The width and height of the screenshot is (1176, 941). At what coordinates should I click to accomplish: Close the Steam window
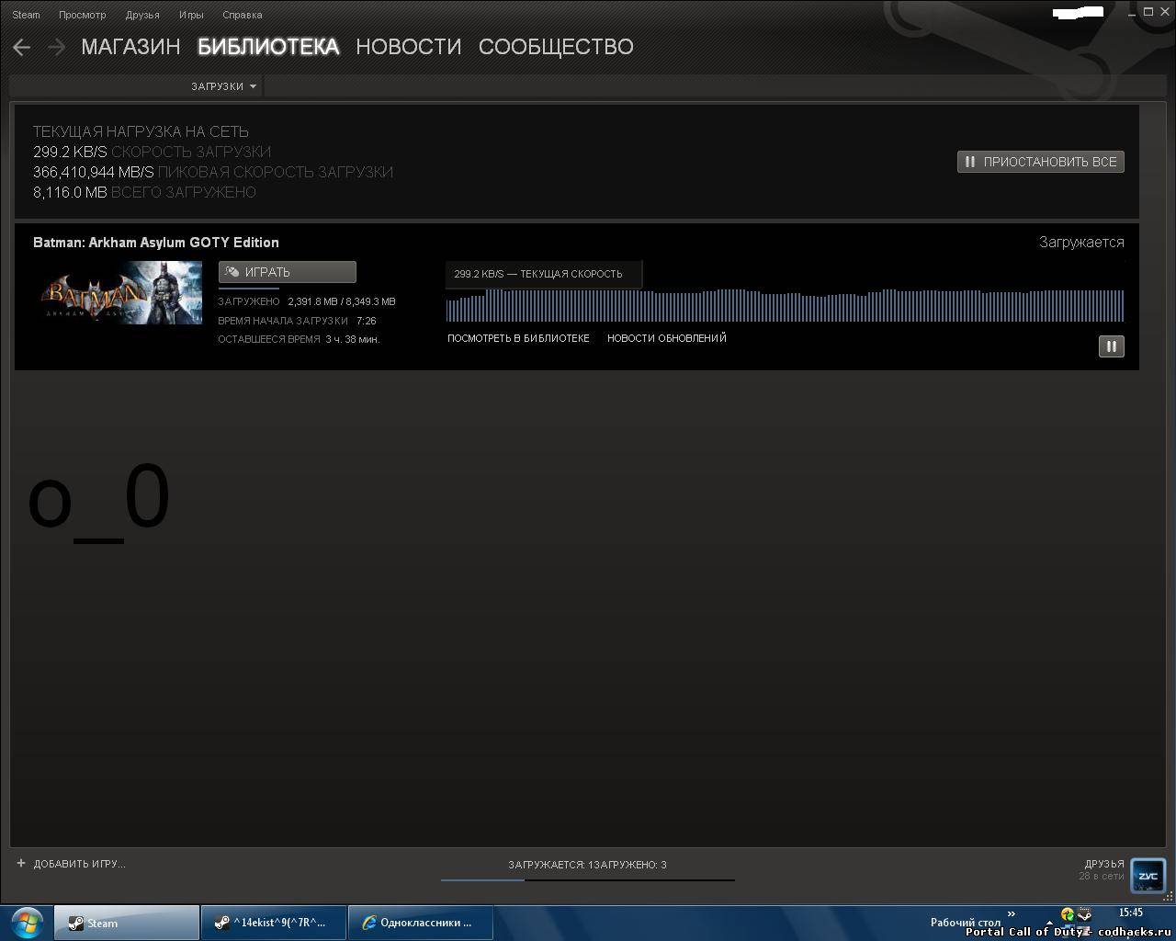[1165, 12]
